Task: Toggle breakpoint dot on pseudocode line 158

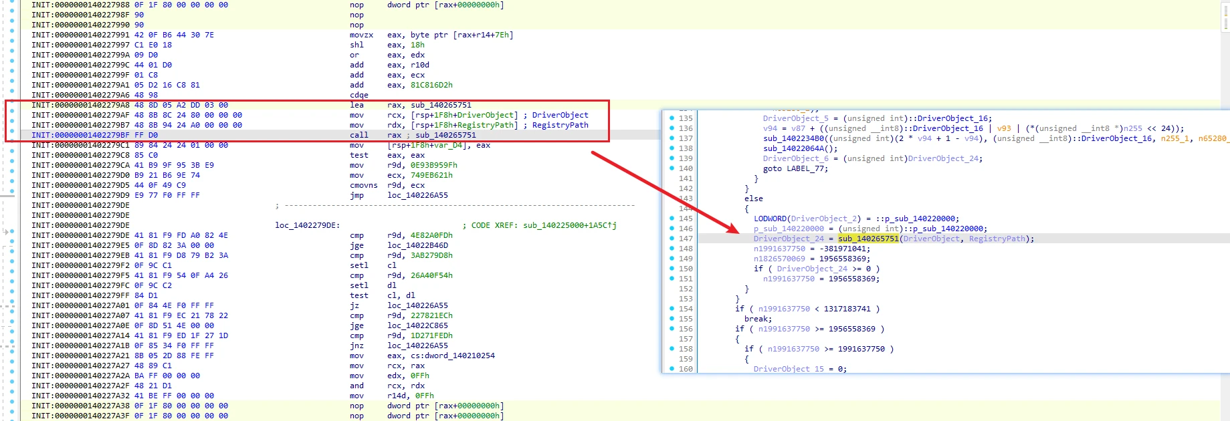Action: 672,349
